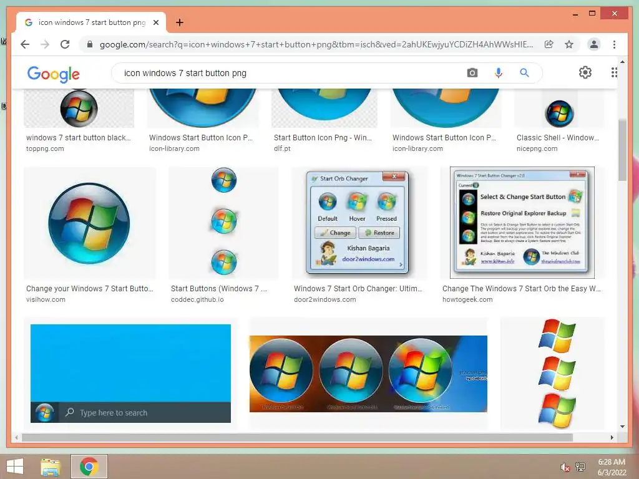The height and width of the screenshot is (479, 639).
Task: Open the blue 'Type here to search' image
Action: pyautogui.click(x=130, y=374)
